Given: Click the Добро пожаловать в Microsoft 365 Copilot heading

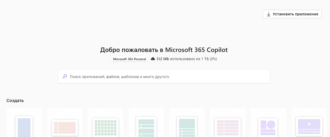Looking at the screenshot, I should tap(164, 50).
